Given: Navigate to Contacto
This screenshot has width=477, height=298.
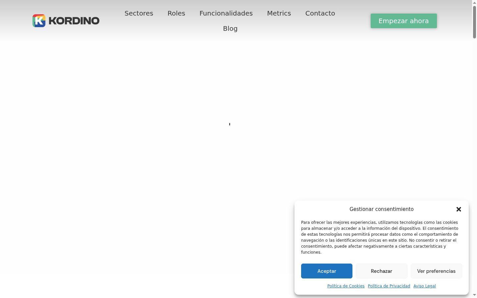Looking at the screenshot, I should click(320, 13).
